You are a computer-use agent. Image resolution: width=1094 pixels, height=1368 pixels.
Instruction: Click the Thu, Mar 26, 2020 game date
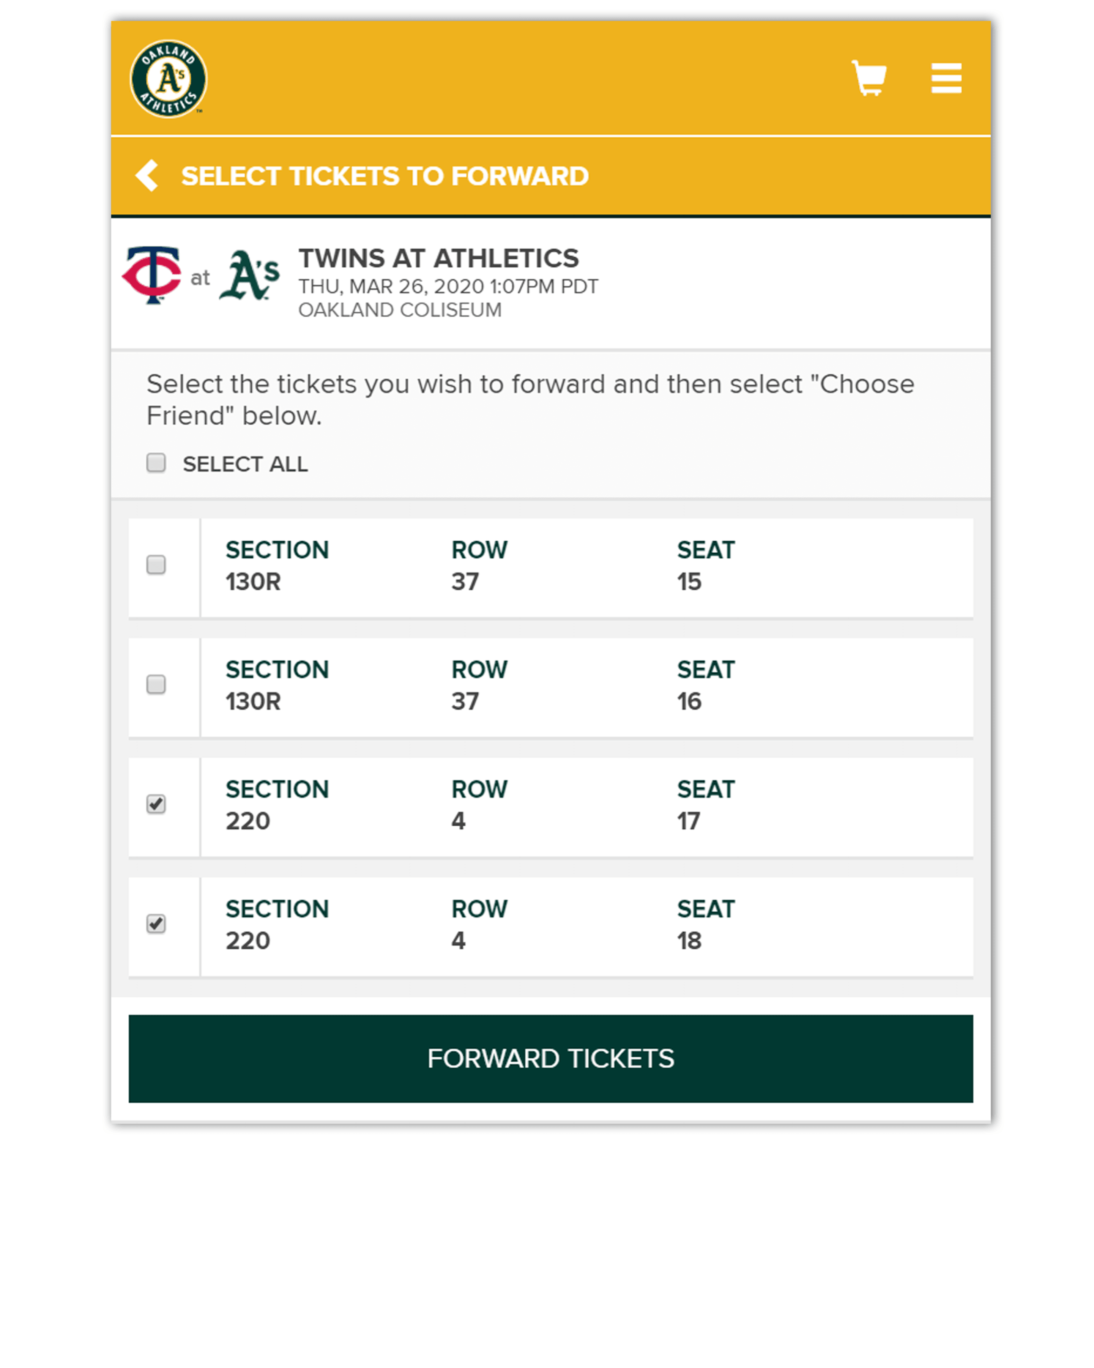pyautogui.click(x=448, y=287)
